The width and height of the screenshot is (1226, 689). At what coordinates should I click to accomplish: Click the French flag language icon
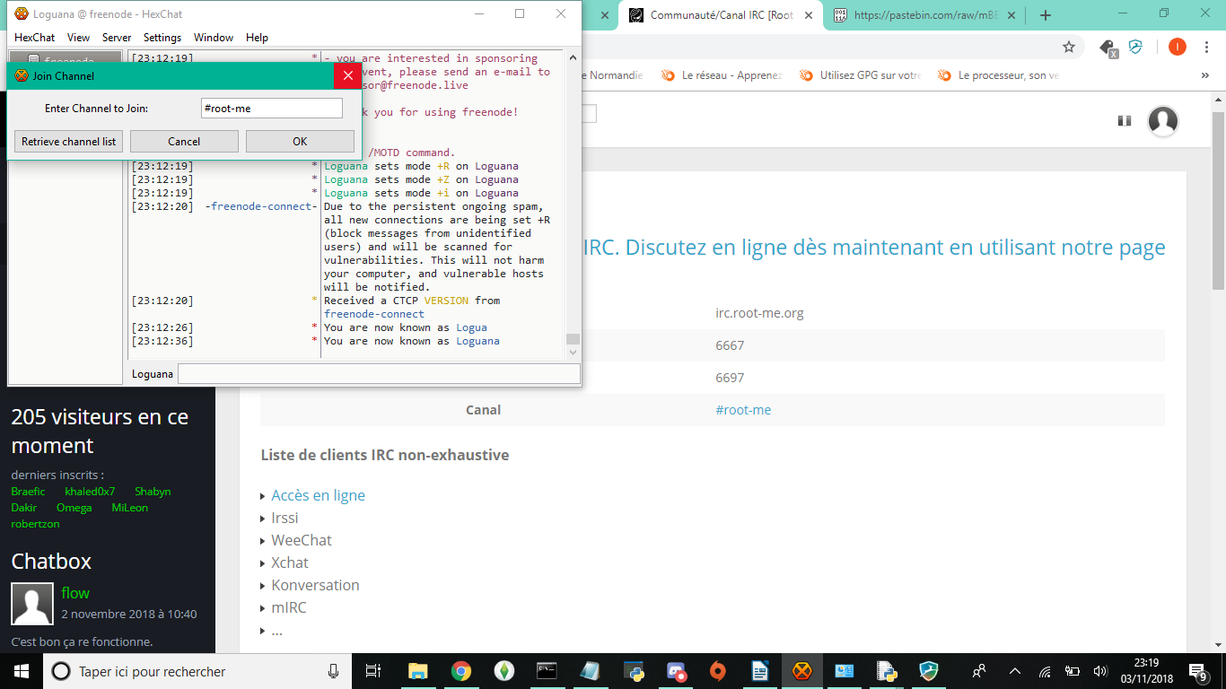click(x=1124, y=120)
